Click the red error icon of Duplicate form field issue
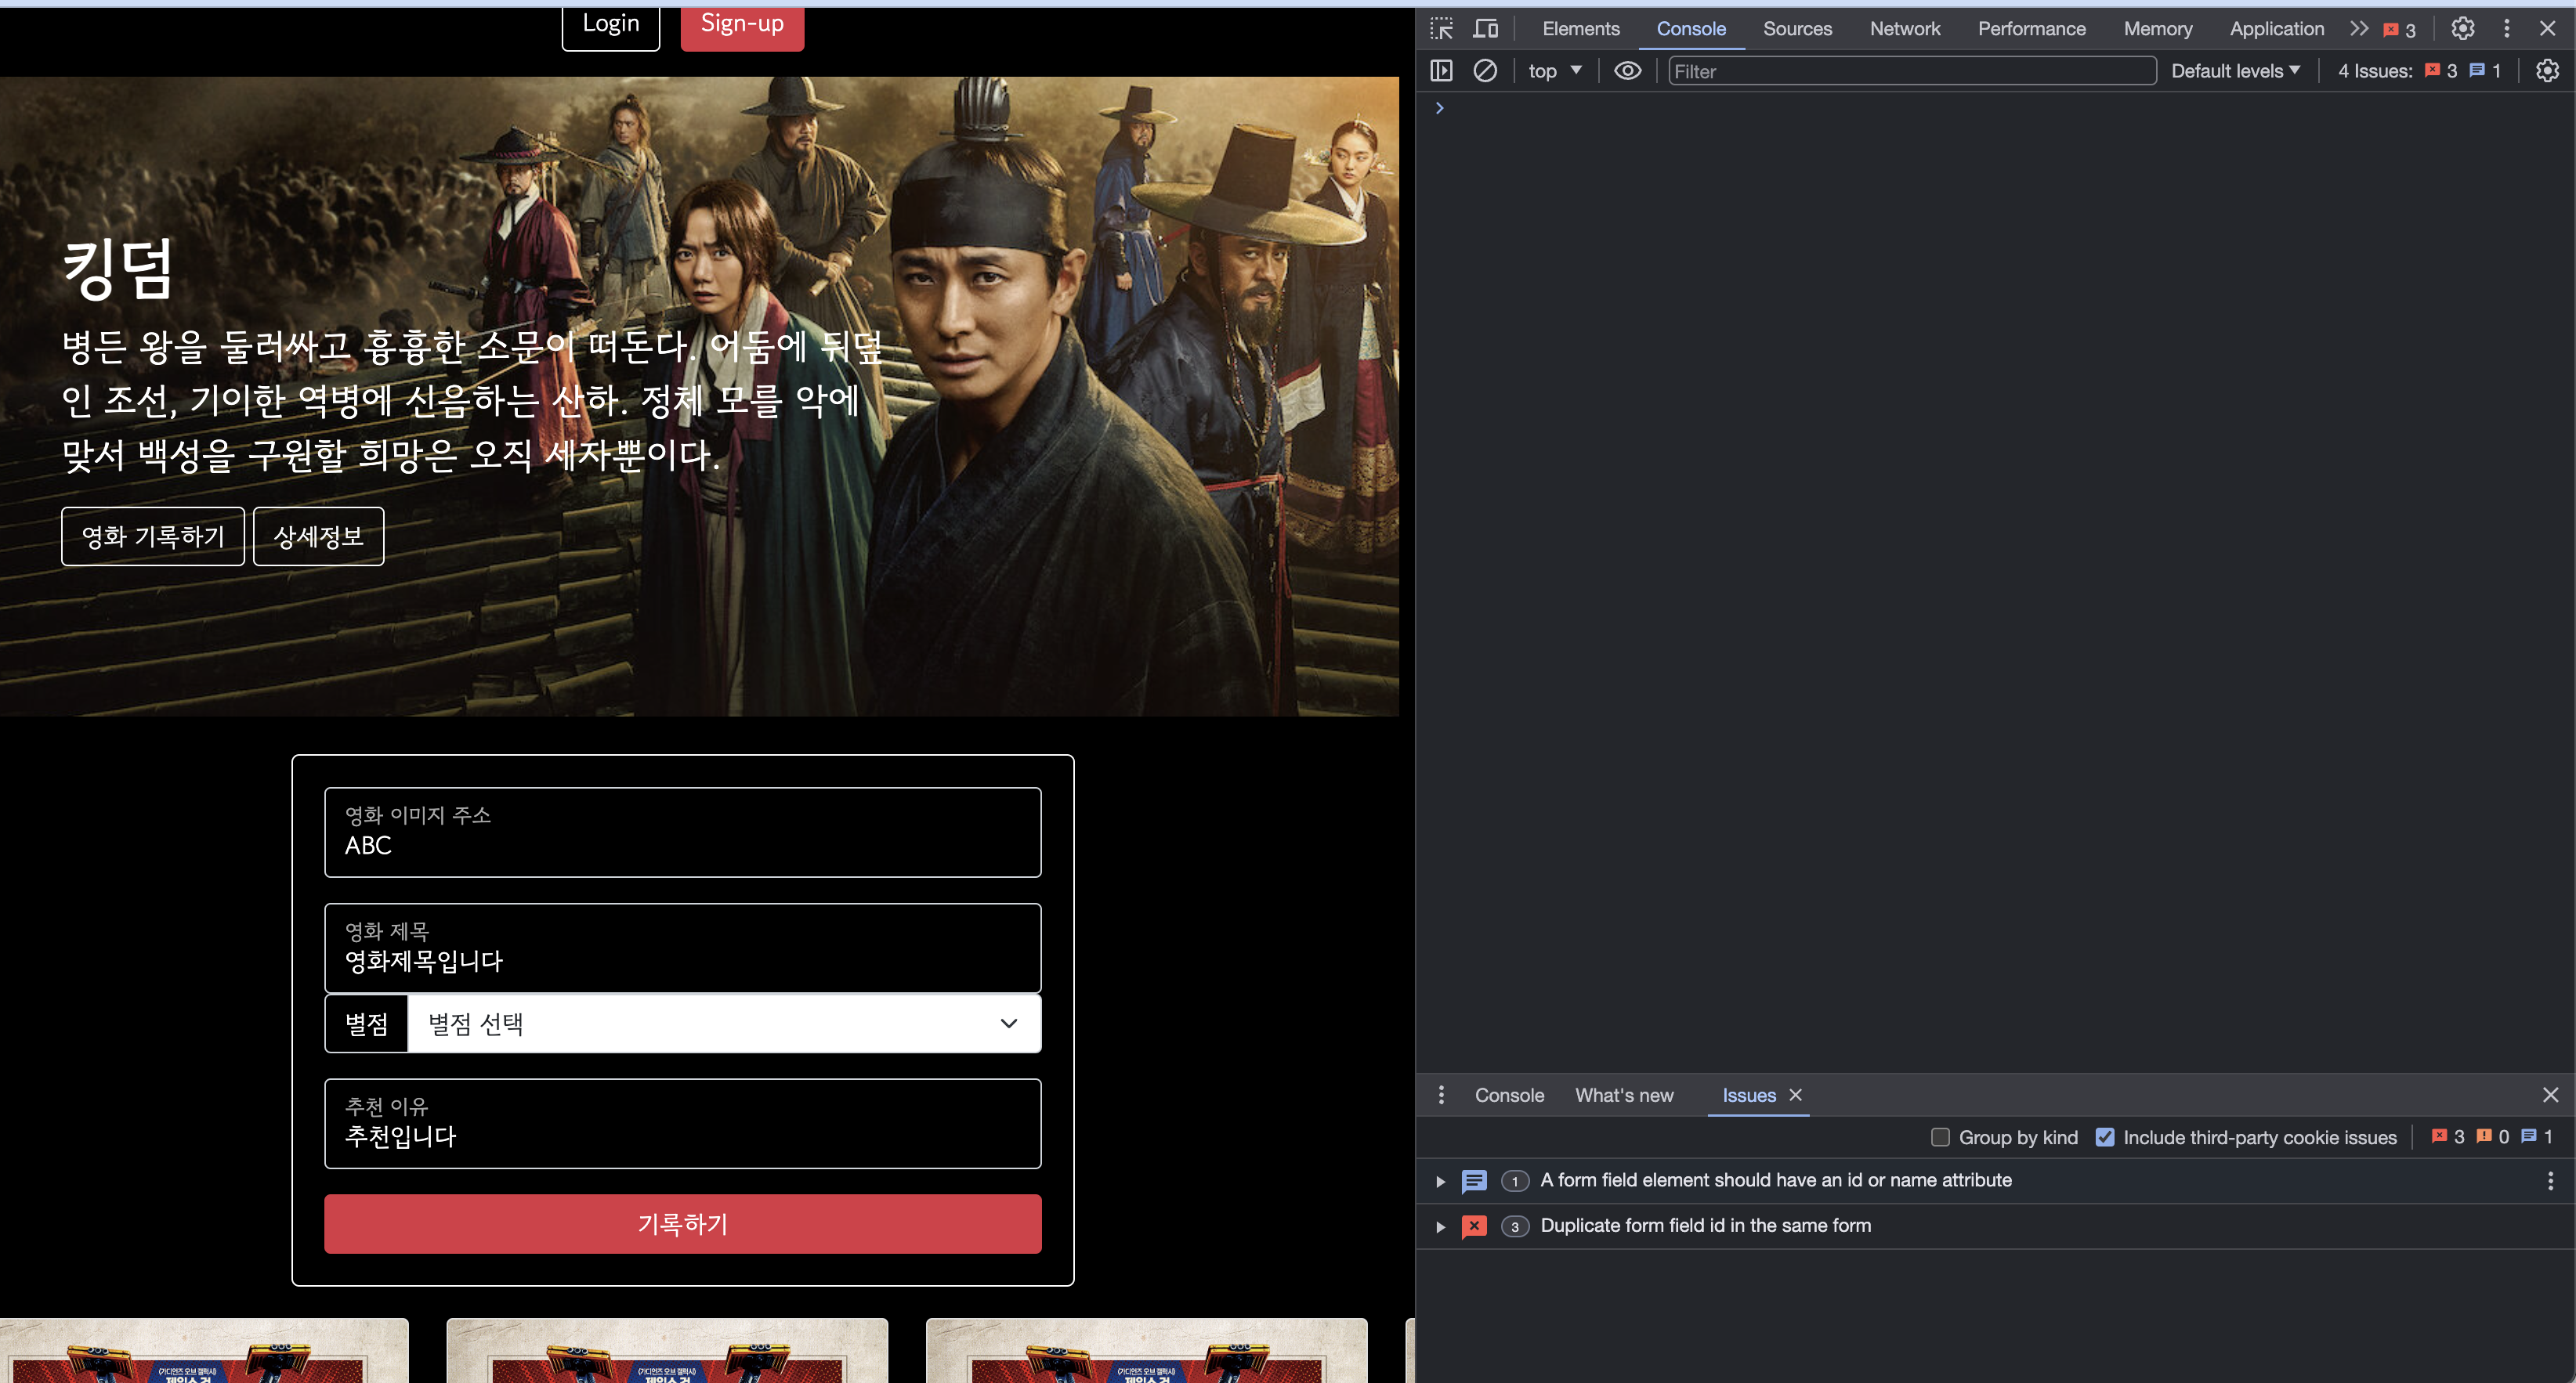 (x=1474, y=1226)
